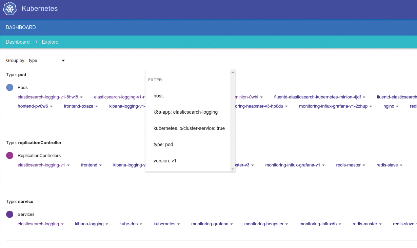Expand caret beside pod ending minion-0whl
The image size is (417, 248).
tap(261, 97)
